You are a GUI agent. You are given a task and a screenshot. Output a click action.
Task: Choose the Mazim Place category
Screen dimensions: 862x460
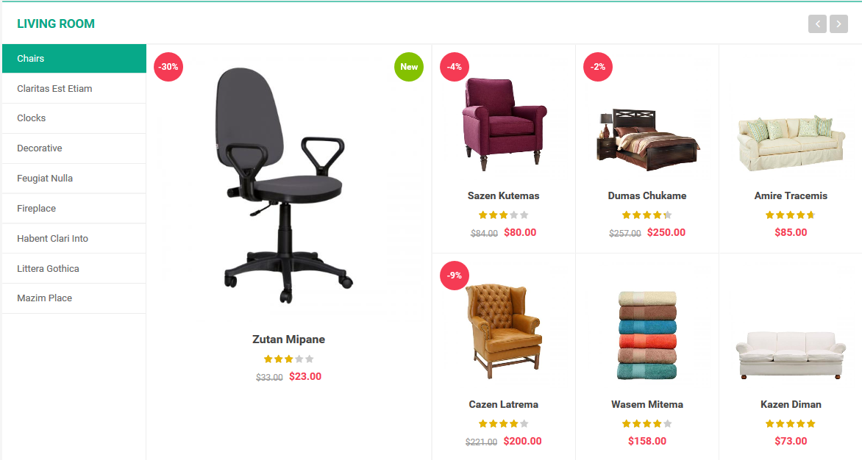tap(74, 298)
